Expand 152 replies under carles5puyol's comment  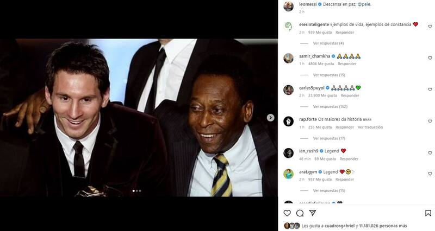tap(329, 107)
